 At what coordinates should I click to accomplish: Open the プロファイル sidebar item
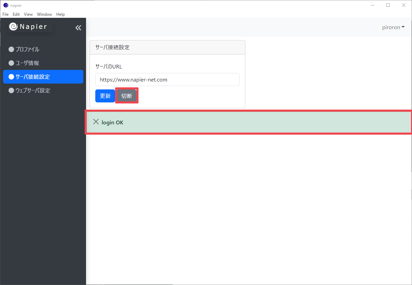click(43, 49)
